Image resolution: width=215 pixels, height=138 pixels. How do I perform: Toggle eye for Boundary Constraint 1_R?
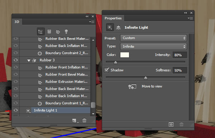(16, 103)
